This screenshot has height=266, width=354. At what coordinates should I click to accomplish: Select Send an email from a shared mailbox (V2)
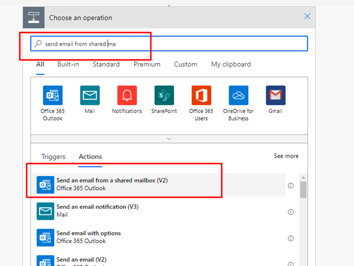coord(159,185)
